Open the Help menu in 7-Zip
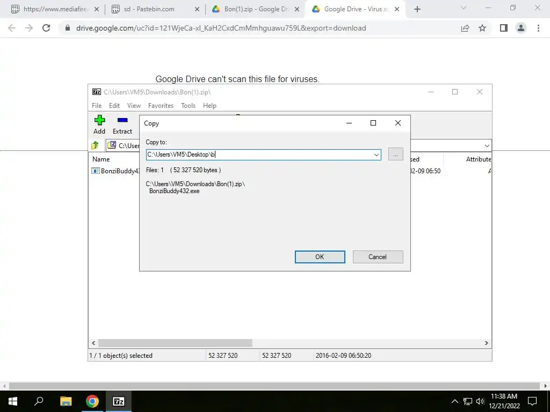Screen dimensions: 550x412 [210, 106]
